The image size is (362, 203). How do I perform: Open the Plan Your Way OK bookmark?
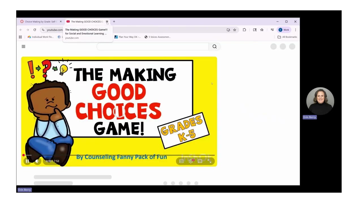point(128,37)
